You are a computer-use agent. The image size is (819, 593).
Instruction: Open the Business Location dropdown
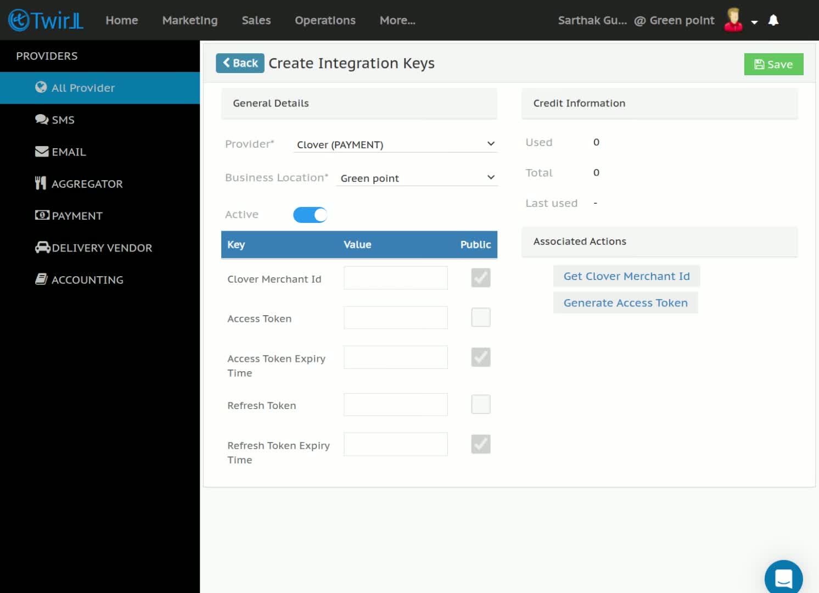tap(417, 178)
